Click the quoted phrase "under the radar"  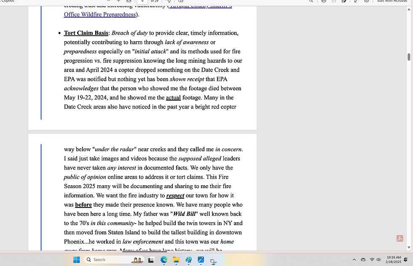click(114, 149)
